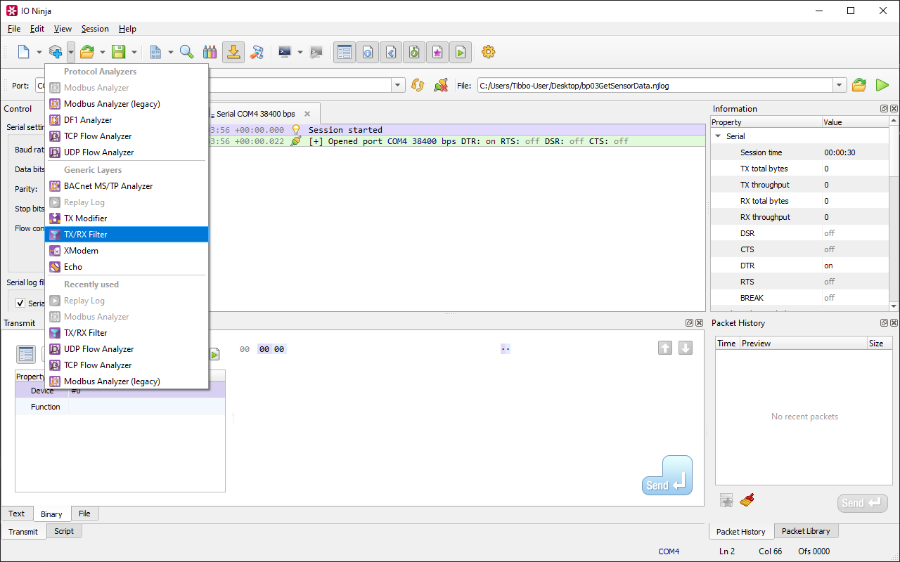Viewport: 900px width, 562px height.
Task: Click the up arrow button in Transmit
Action: (x=665, y=348)
